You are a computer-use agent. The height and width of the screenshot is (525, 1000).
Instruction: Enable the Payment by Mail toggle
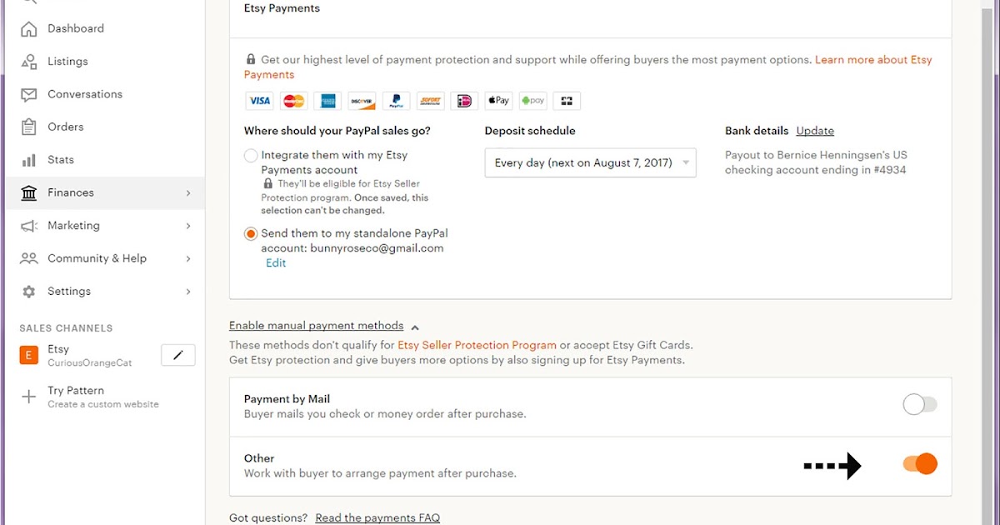(x=920, y=405)
